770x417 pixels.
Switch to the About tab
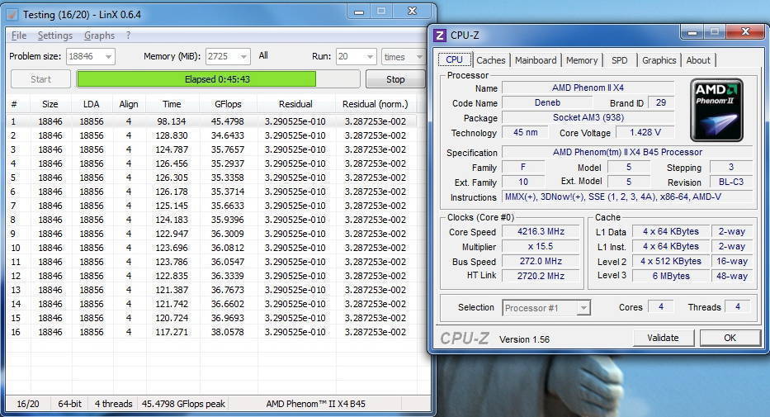pyautogui.click(x=698, y=60)
